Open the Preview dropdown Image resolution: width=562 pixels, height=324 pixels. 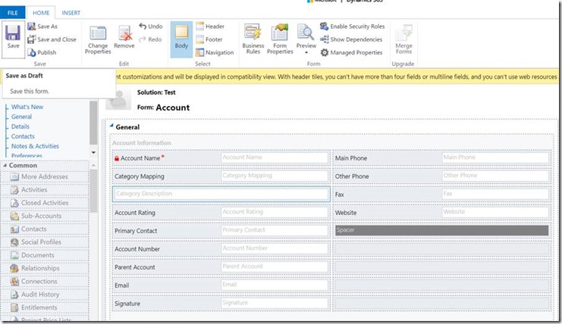tap(306, 46)
